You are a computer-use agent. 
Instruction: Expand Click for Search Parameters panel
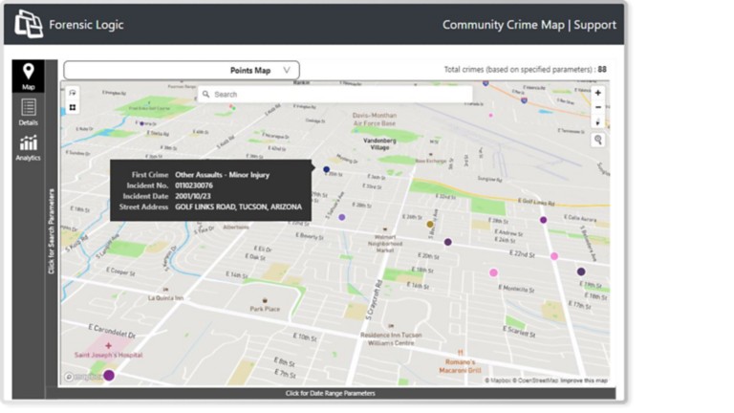[x=52, y=230]
